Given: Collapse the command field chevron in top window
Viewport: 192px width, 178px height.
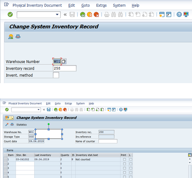Looking at the screenshot, I should point(65,15).
